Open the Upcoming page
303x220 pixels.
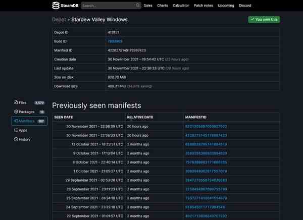(x=226, y=6)
